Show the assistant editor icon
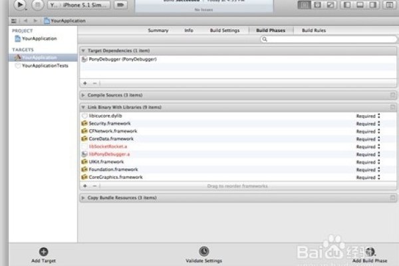The image size is (399, 266). coord(317,5)
